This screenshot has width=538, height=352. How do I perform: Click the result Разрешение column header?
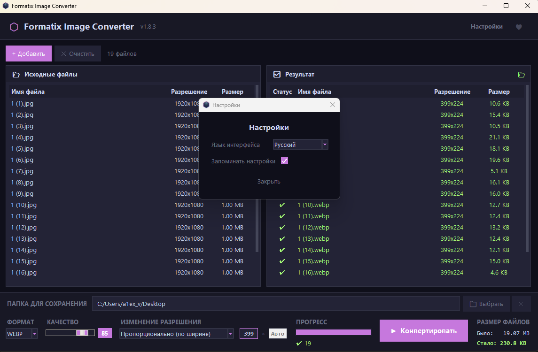point(452,92)
